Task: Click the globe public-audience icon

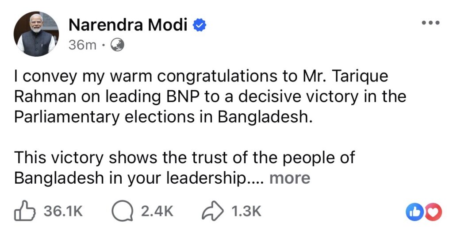Action: [117, 45]
